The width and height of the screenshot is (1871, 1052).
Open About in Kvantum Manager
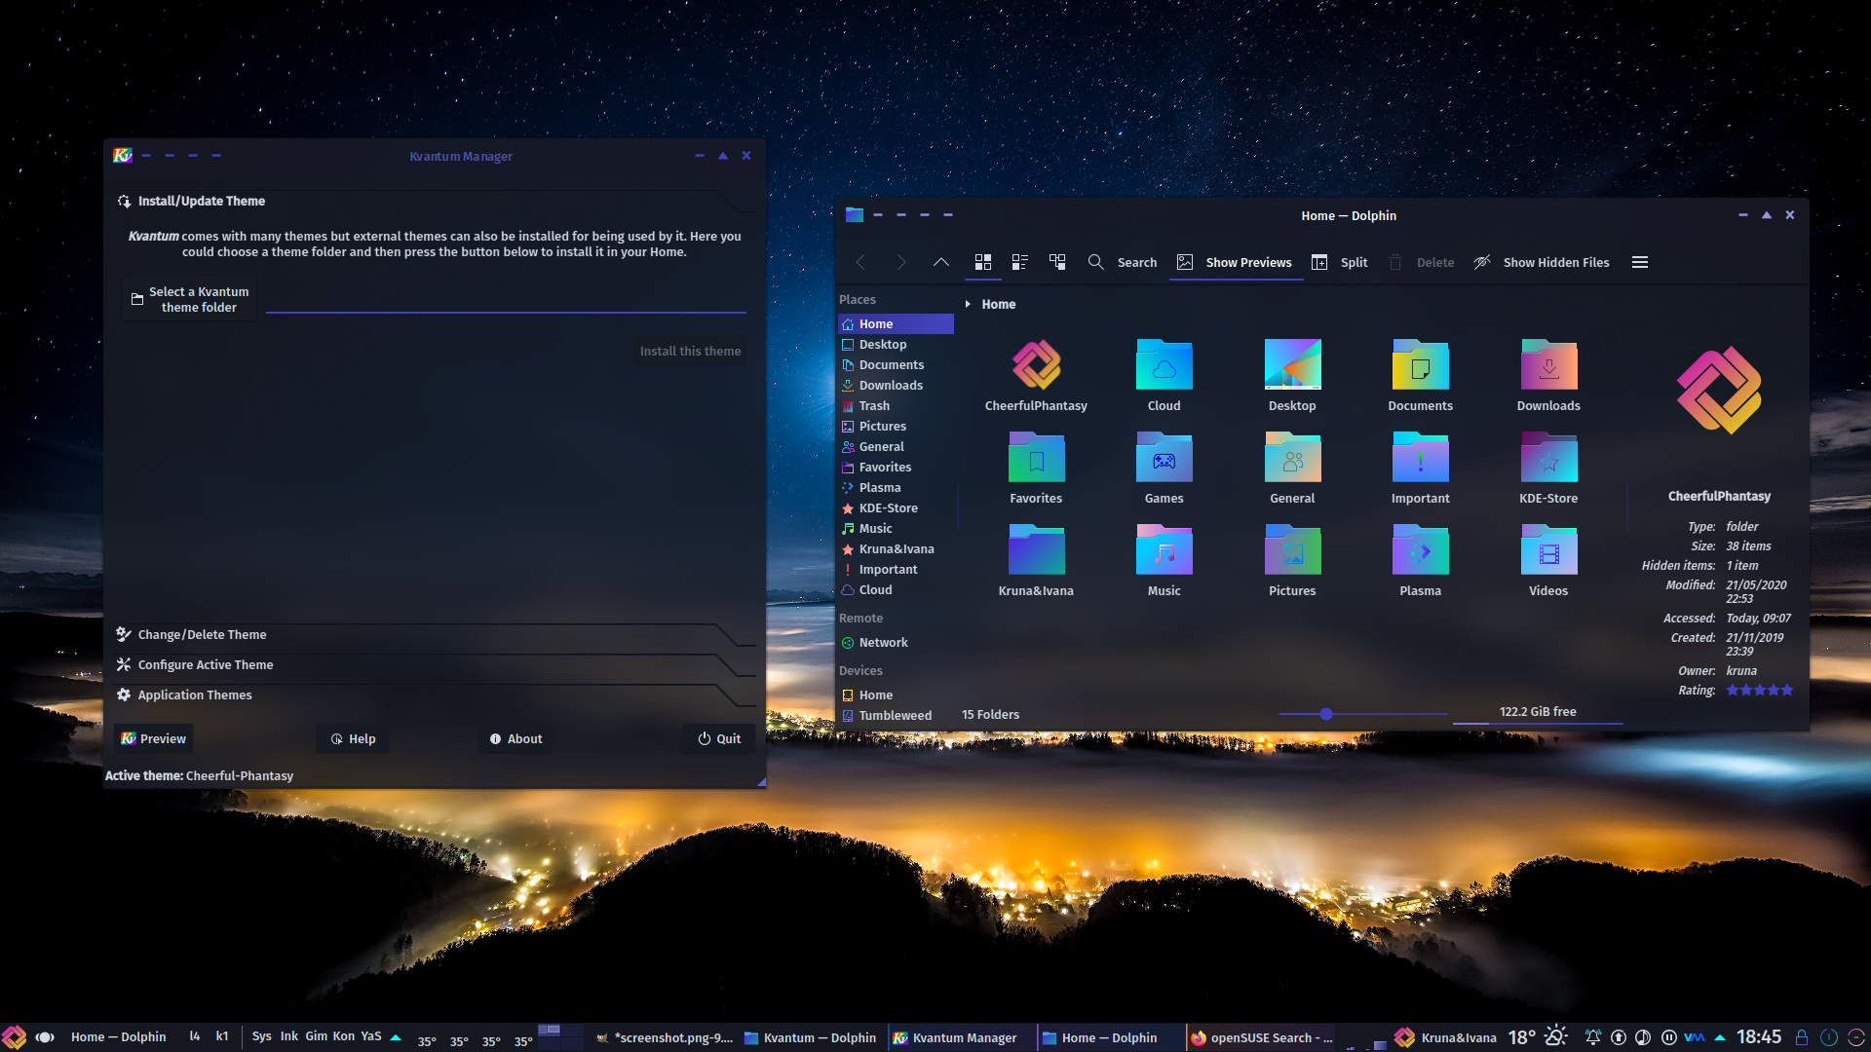pos(516,738)
